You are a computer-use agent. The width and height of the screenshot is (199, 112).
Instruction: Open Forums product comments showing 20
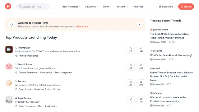[131, 83]
